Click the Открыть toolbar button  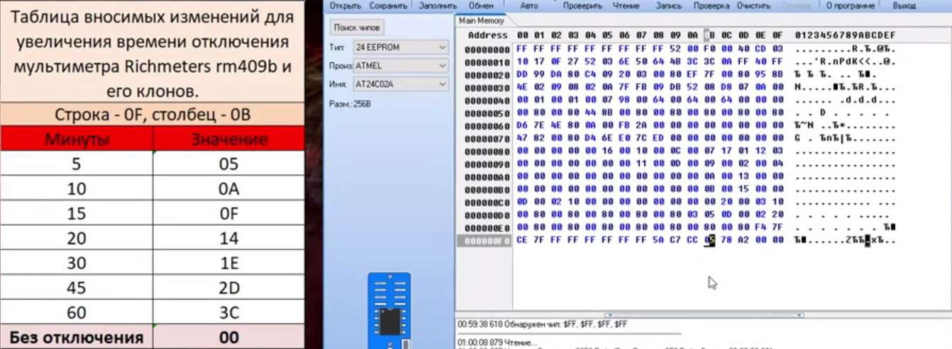click(x=345, y=5)
